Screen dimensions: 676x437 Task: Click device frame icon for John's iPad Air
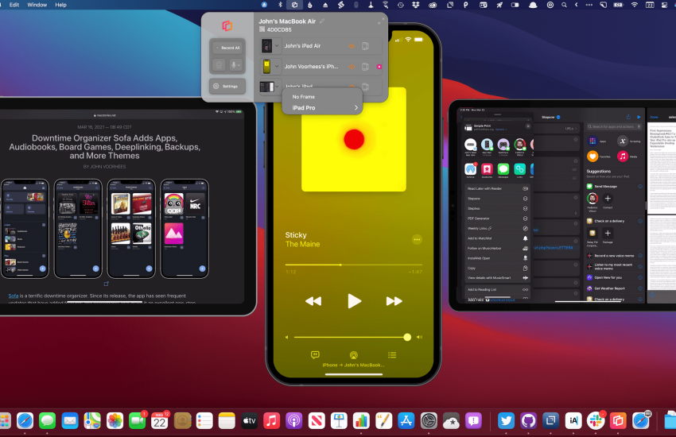click(x=365, y=46)
